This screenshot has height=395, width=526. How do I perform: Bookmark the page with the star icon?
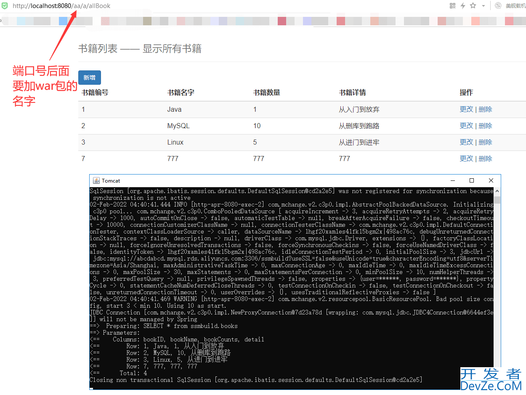tap(473, 5)
